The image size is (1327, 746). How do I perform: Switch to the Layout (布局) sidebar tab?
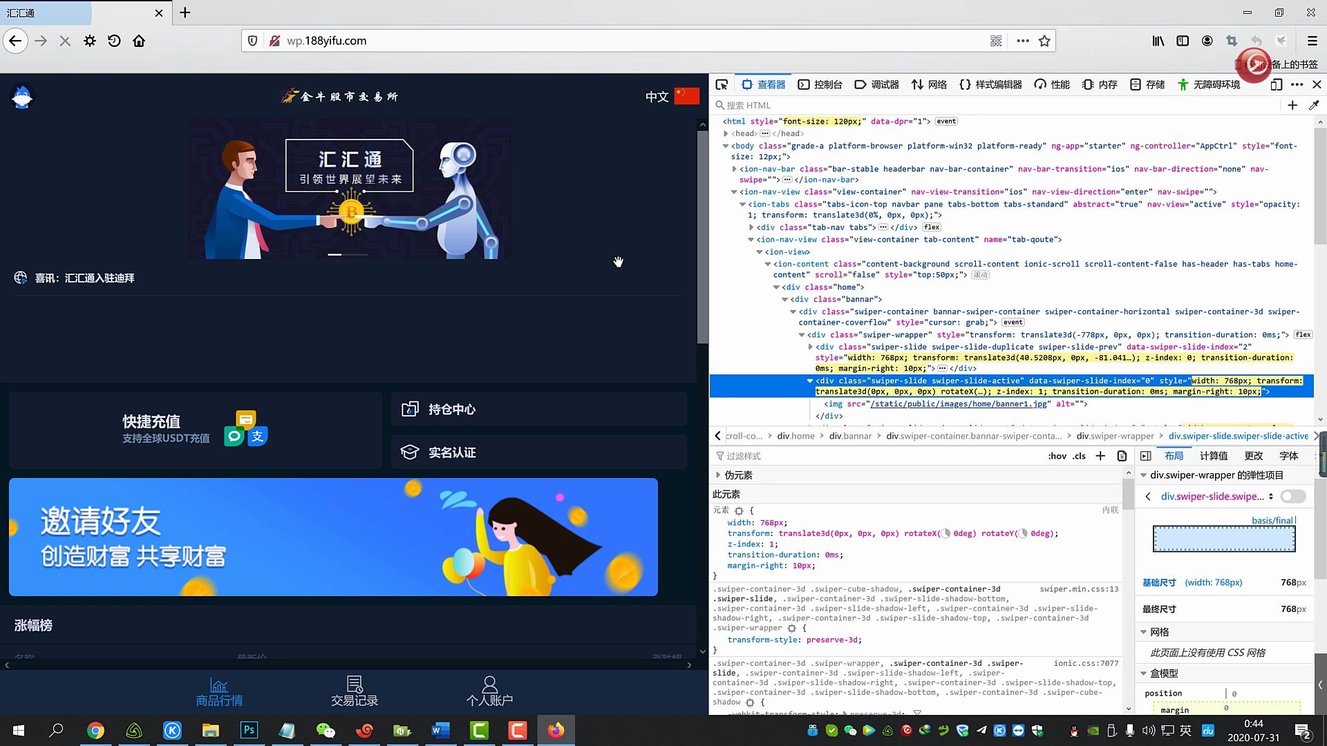(x=1174, y=456)
